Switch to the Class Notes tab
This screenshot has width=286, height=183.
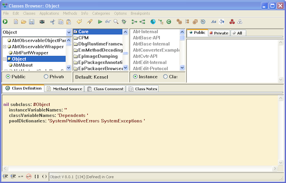click(143, 89)
